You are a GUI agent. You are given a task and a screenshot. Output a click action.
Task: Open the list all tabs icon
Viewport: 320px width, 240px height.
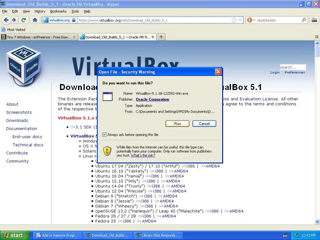point(317,37)
